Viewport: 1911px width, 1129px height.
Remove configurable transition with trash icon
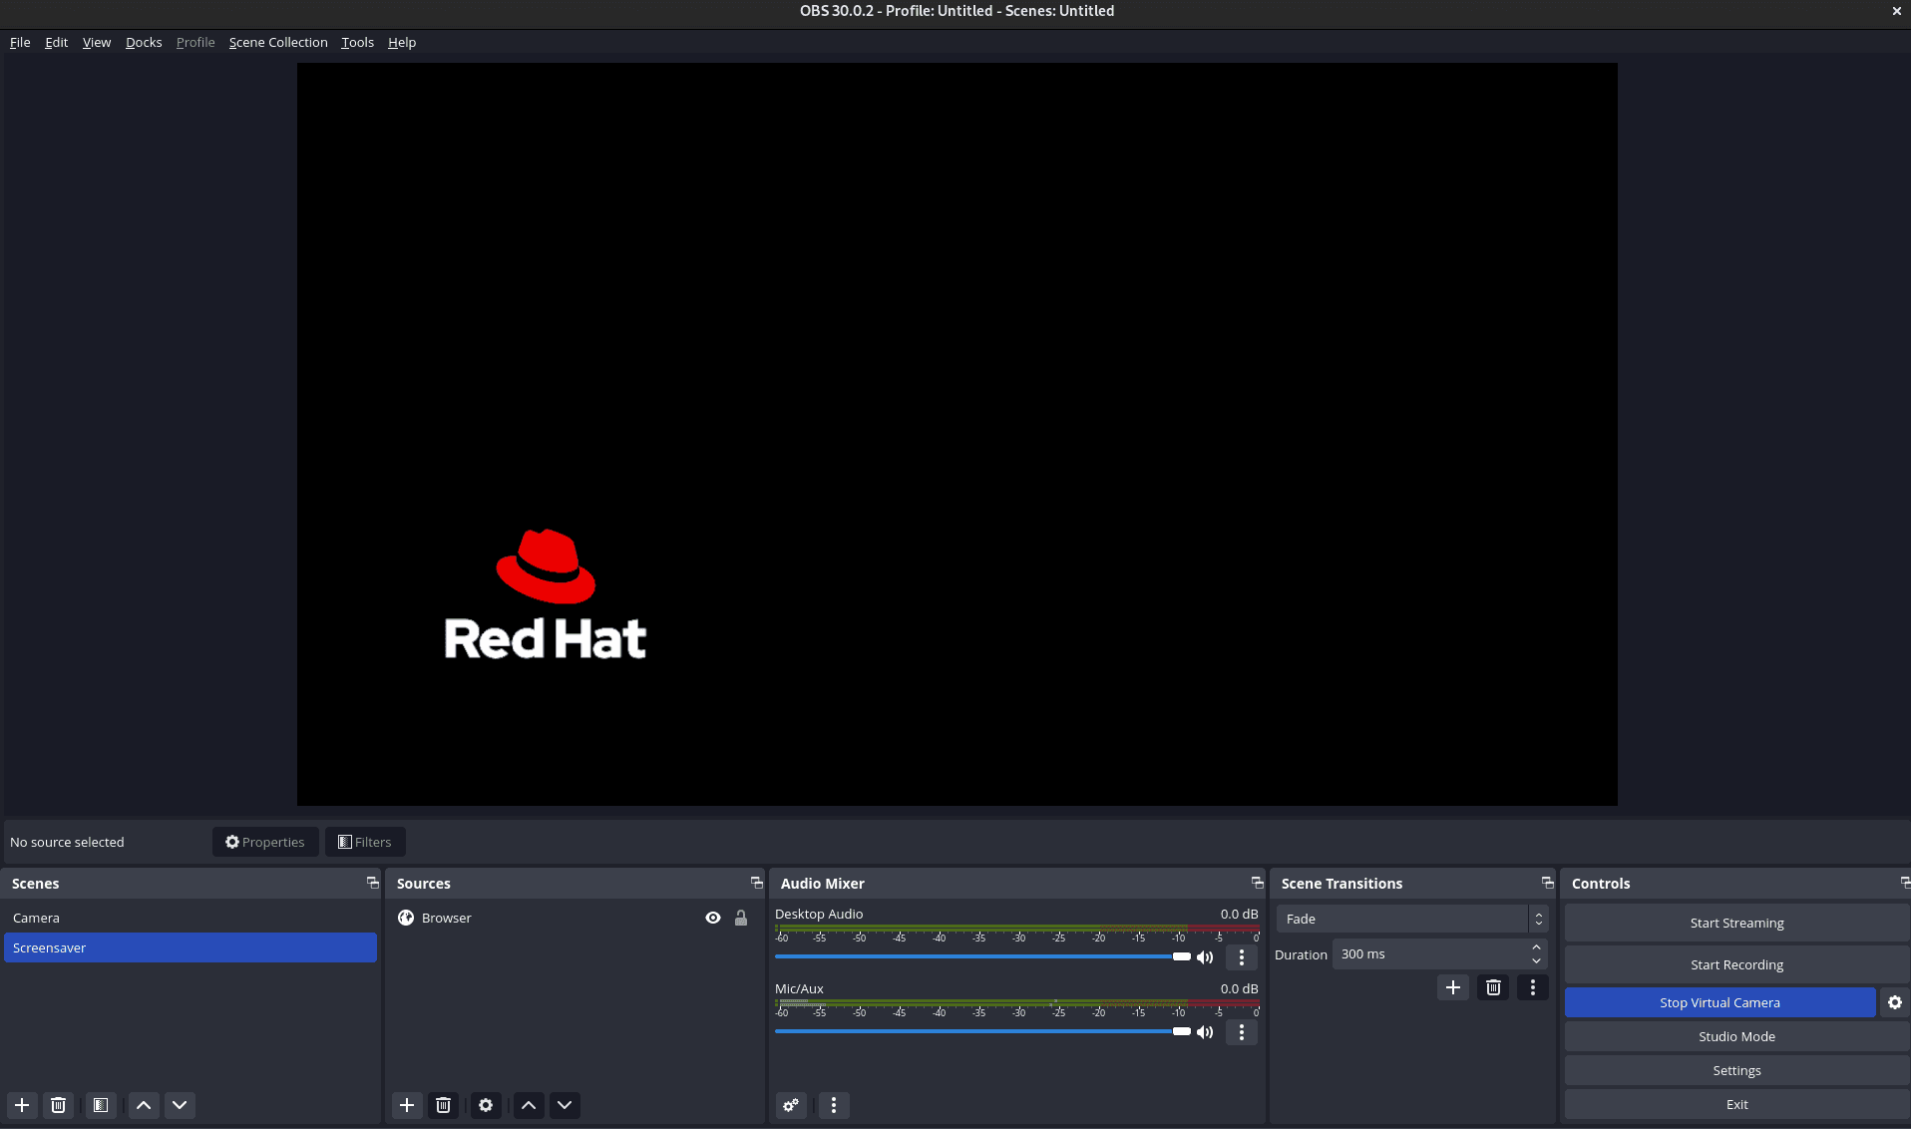pos(1493,987)
